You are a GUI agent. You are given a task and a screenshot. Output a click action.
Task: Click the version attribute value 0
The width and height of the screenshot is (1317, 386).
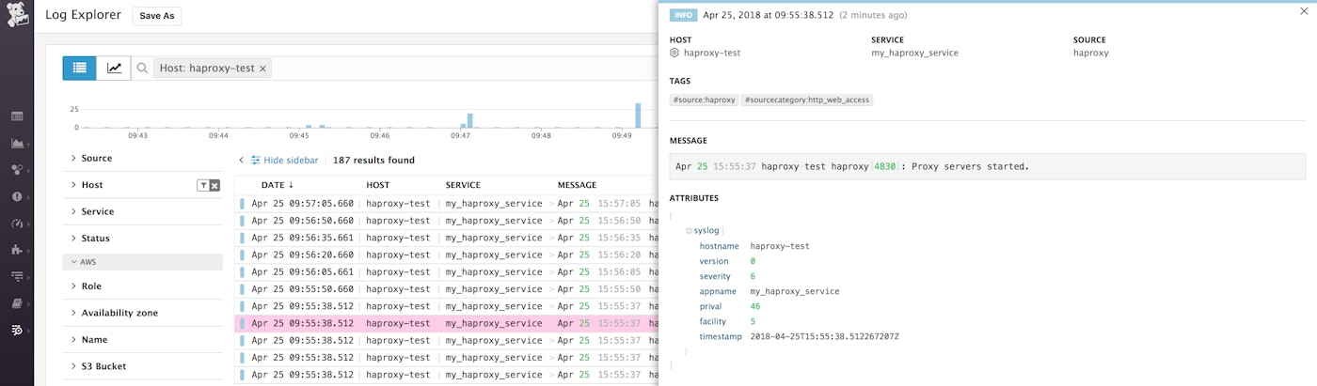click(753, 261)
